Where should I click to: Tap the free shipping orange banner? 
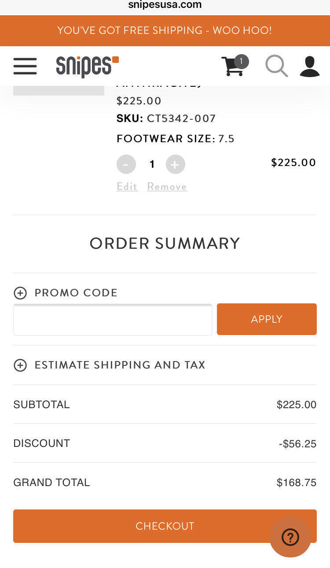165,30
